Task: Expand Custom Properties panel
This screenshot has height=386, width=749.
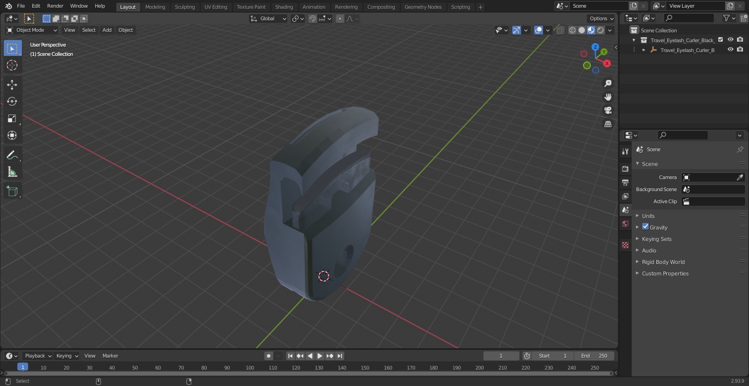Action: 665,273
